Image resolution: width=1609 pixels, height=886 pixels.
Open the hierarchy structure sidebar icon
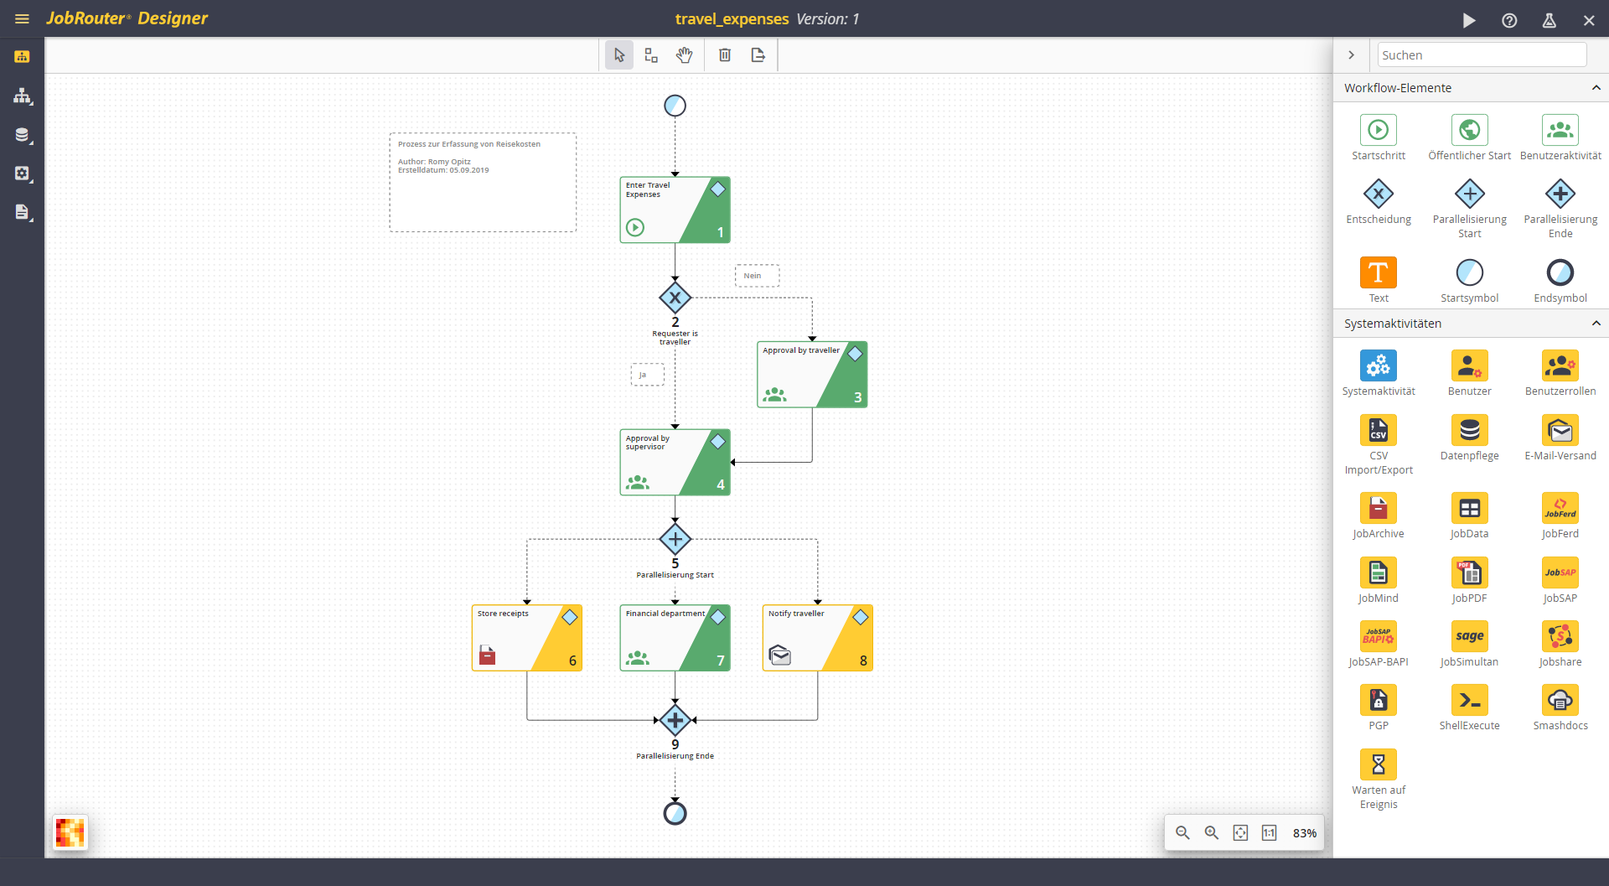point(22,96)
